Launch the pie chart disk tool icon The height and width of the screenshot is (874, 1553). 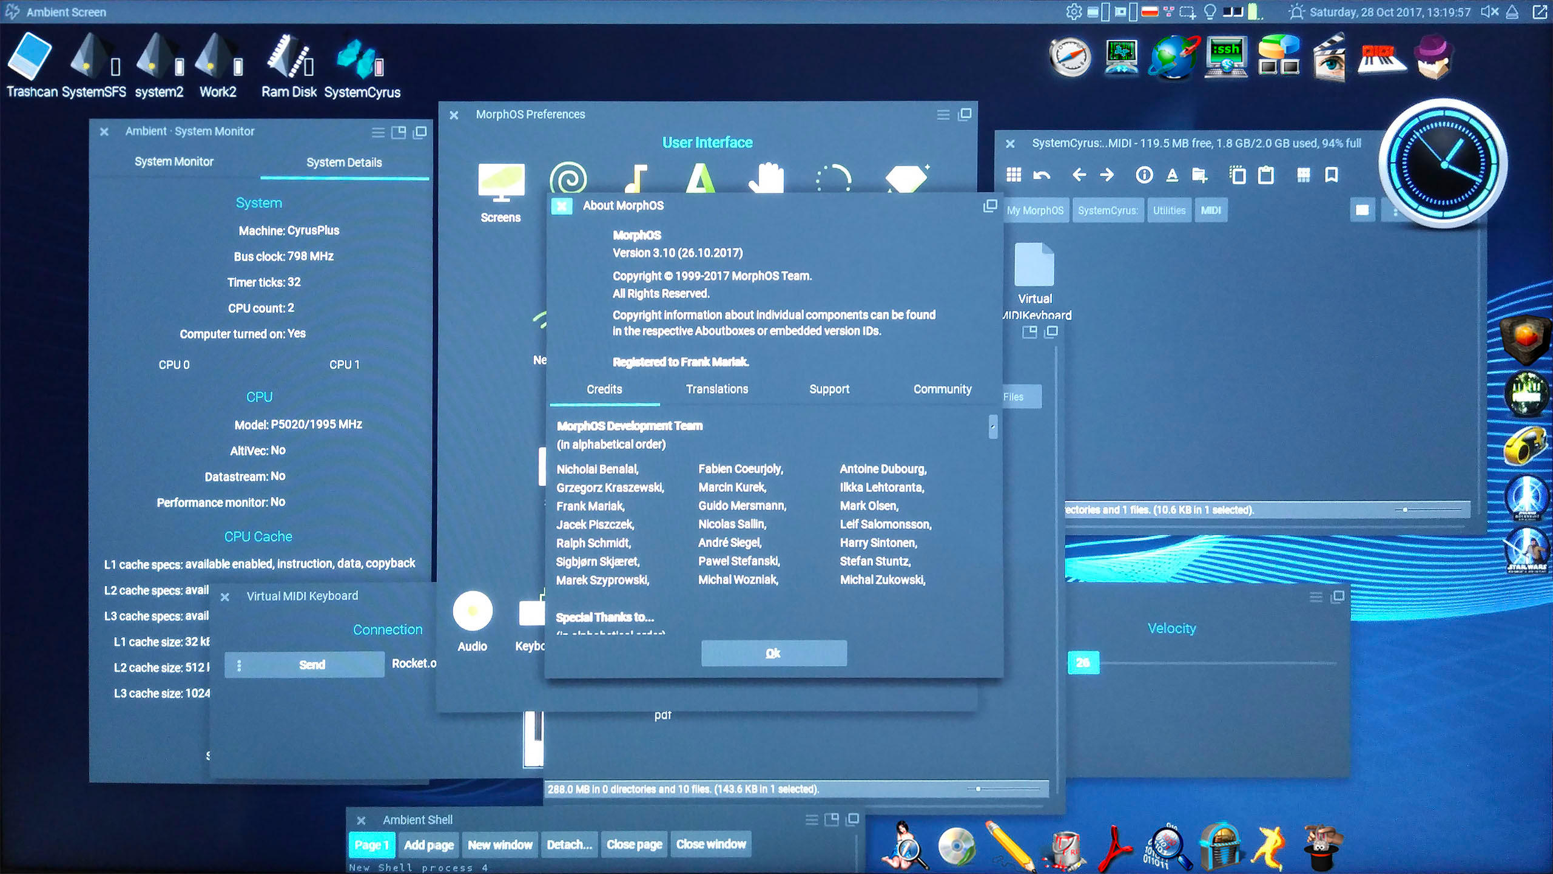click(x=1278, y=56)
